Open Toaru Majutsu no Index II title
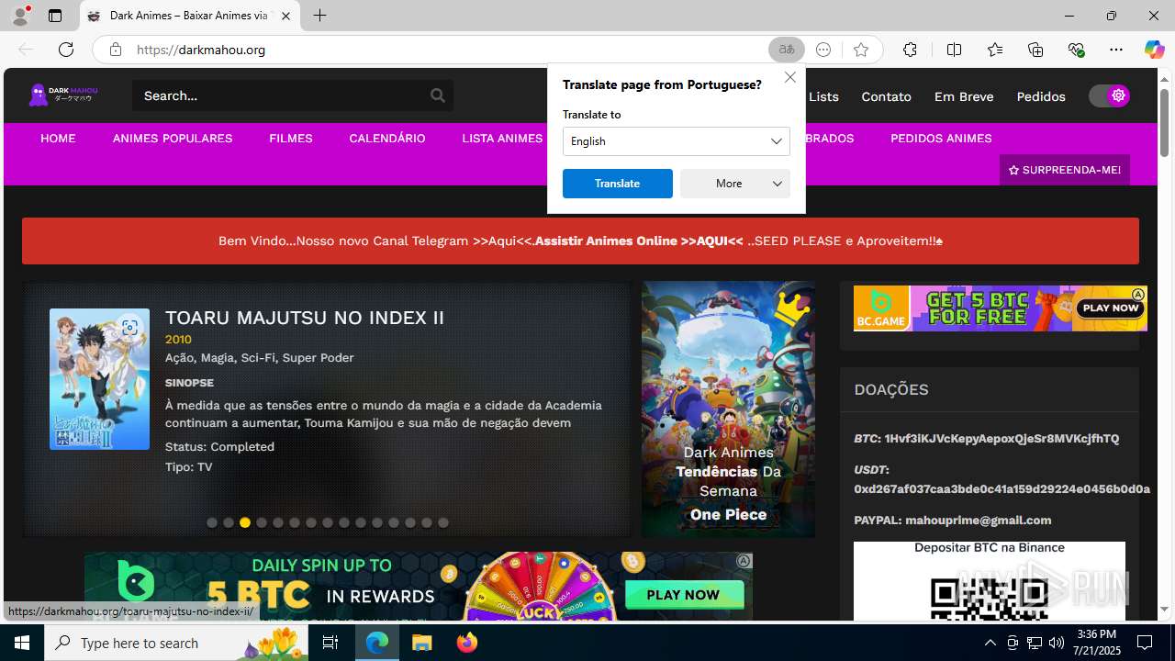Image resolution: width=1175 pixels, height=661 pixels. tap(305, 318)
